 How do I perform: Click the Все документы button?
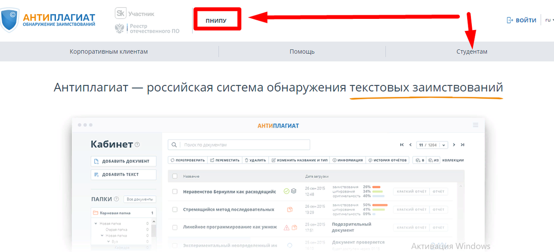140,199
